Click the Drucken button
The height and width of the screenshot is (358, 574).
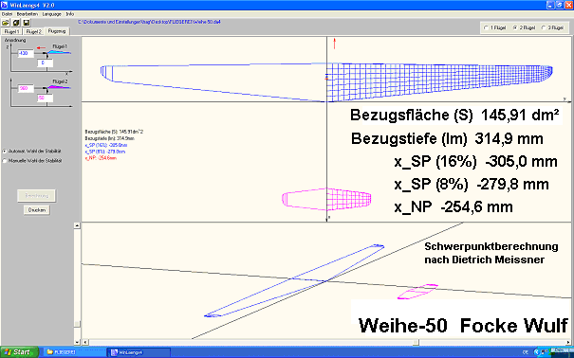(37, 210)
